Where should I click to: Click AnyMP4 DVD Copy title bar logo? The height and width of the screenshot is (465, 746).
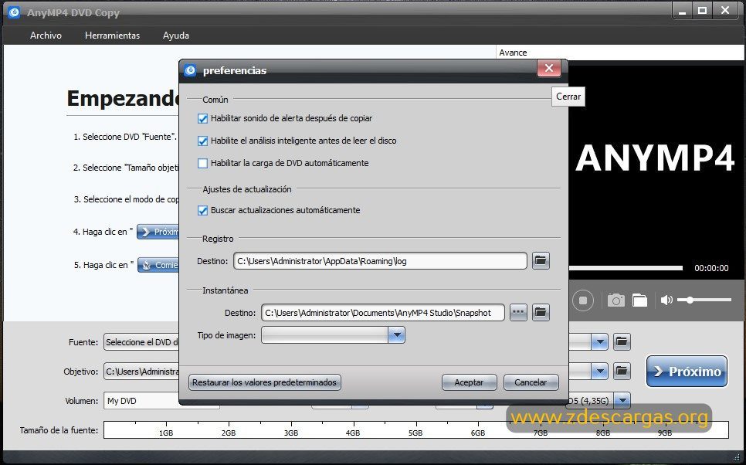[x=14, y=12]
